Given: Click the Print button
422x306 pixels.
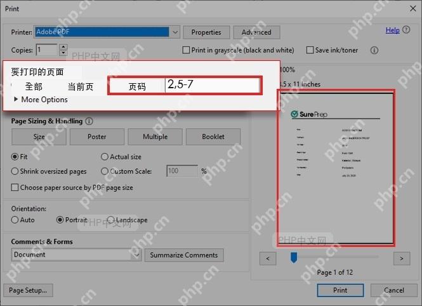Looking at the screenshot, I should (340, 290).
